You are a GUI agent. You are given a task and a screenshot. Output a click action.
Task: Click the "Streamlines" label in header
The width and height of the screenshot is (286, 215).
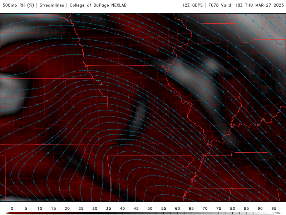pos(52,5)
